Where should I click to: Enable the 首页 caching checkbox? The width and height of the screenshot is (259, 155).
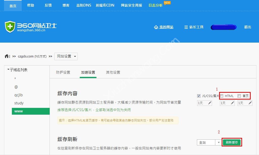(239, 96)
